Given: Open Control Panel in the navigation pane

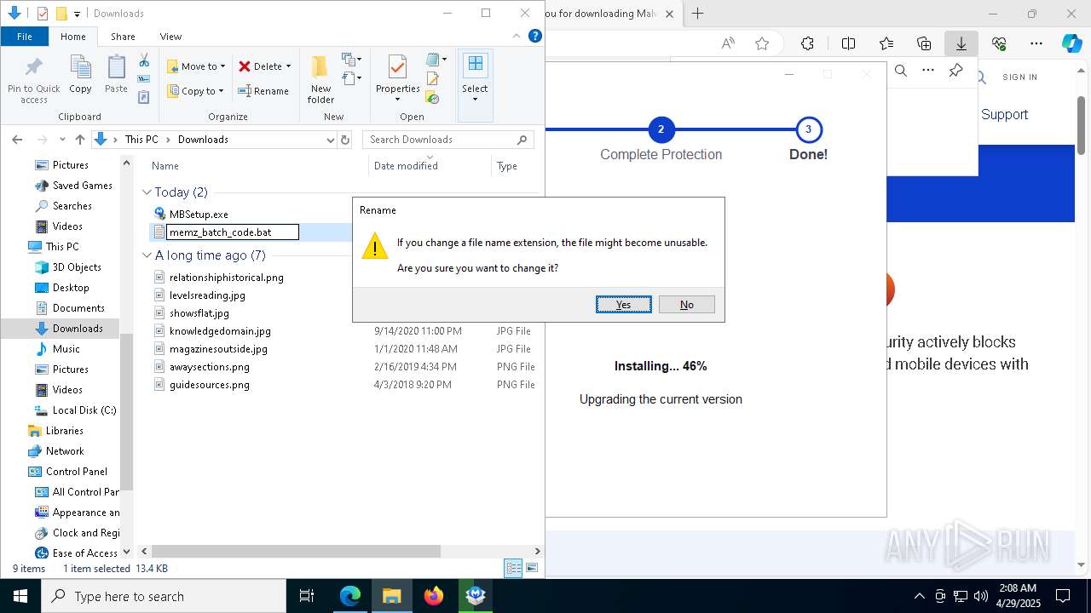Looking at the screenshot, I should point(77,472).
